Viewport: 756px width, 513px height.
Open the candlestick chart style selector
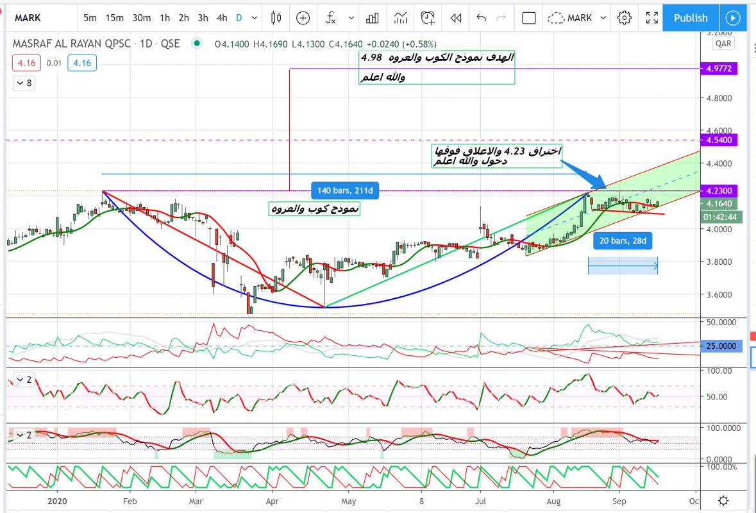(276, 18)
